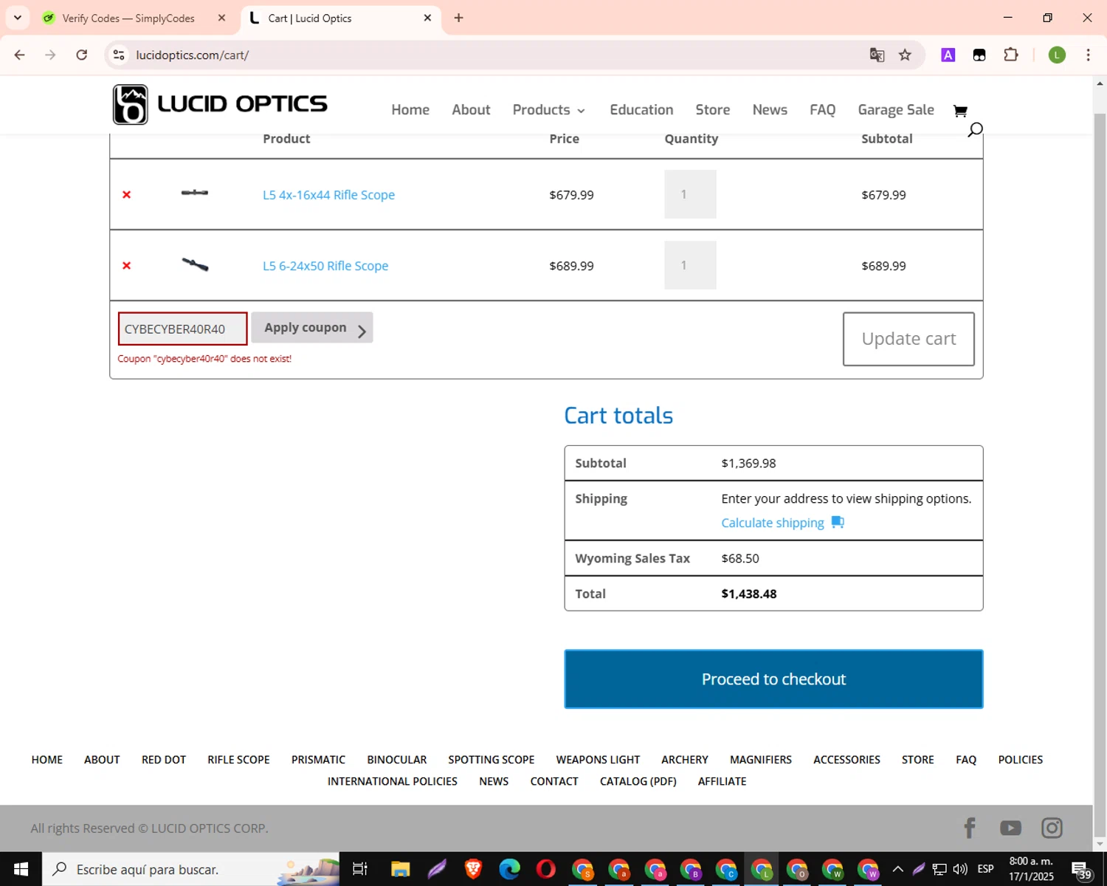Open File Explorer from taskbar
Viewport: 1107px width, 886px height.
[400, 869]
